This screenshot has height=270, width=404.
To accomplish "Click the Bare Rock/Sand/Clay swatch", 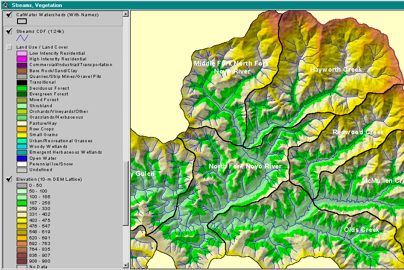I will click(x=22, y=71).
